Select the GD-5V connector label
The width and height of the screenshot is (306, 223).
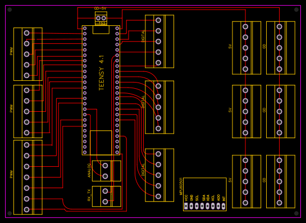tap(100, 8)
